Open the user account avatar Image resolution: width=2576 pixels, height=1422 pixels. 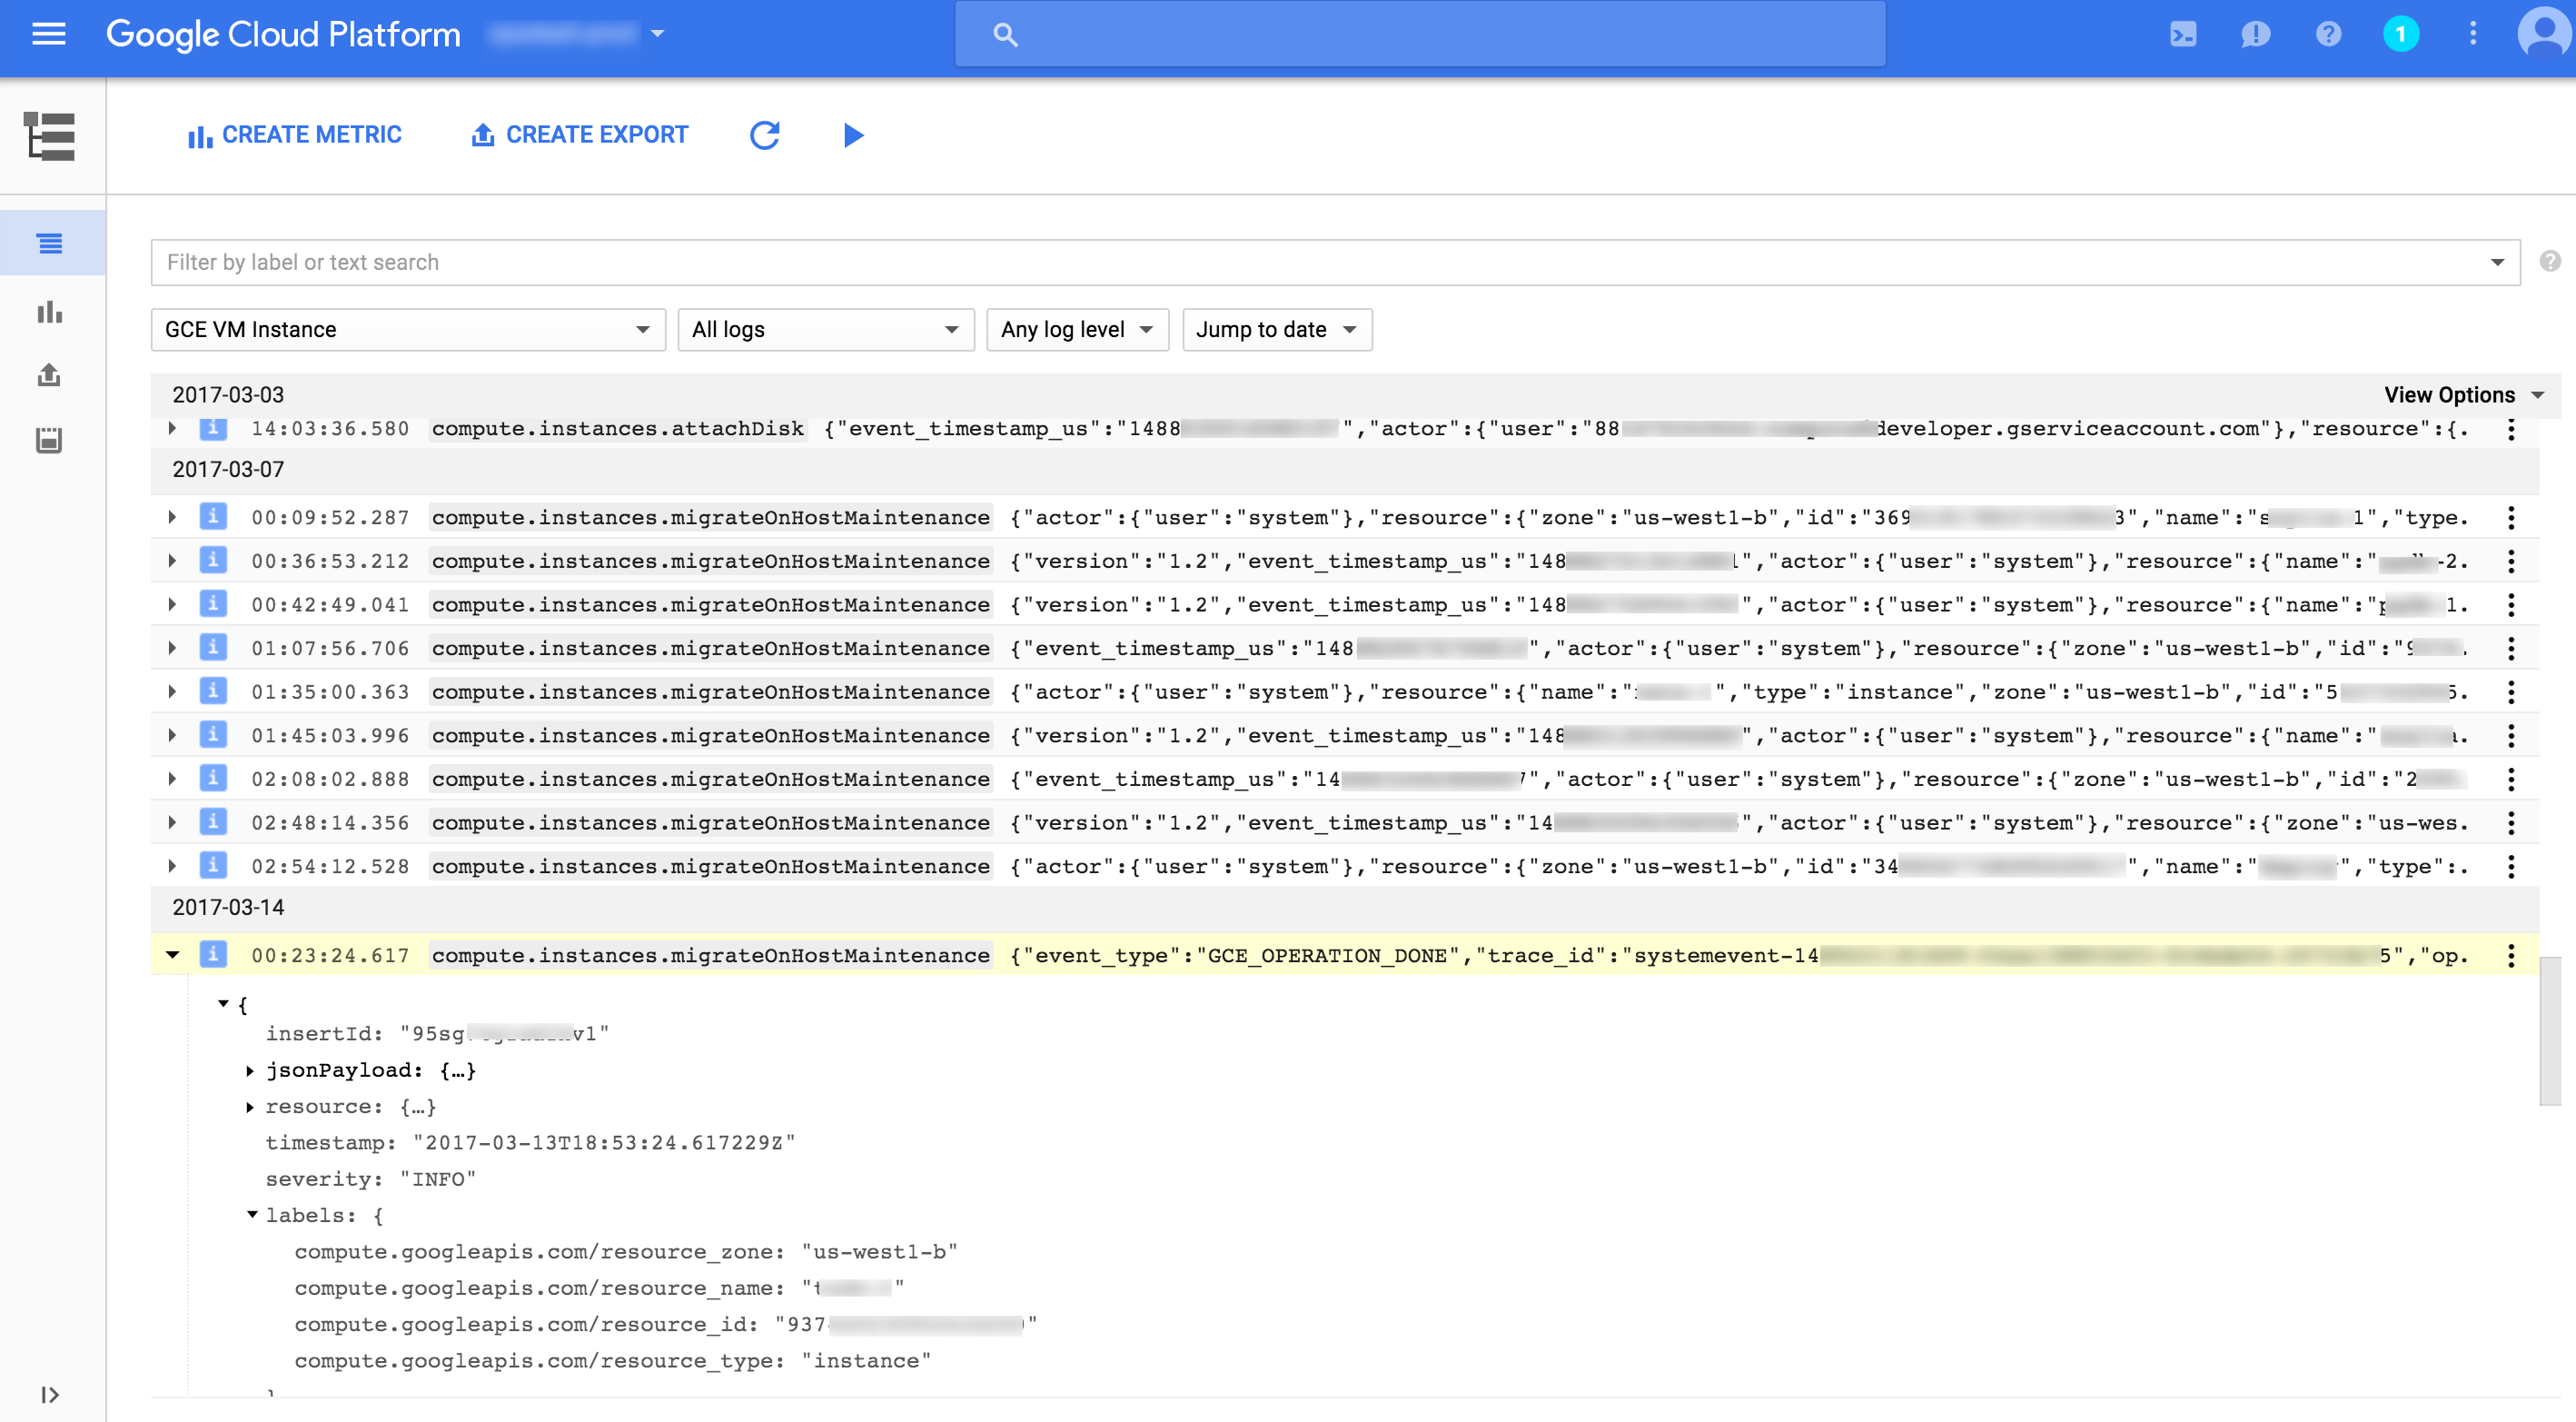pos(2543,34)
